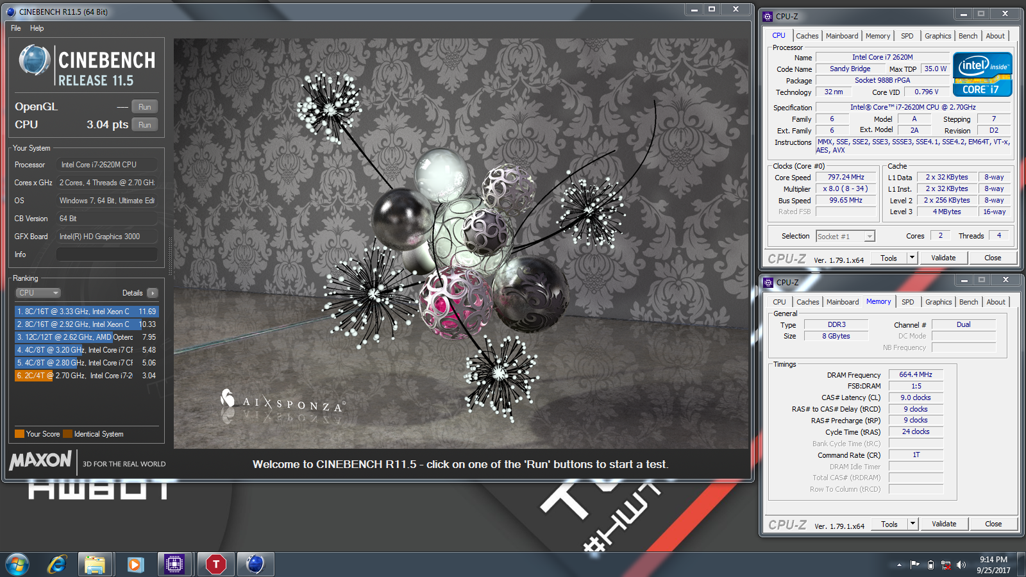Image resolution: width=1026 pixels, height=577 pixels.
Task: Run the CPU benchmark
Action: coord(145,125)
